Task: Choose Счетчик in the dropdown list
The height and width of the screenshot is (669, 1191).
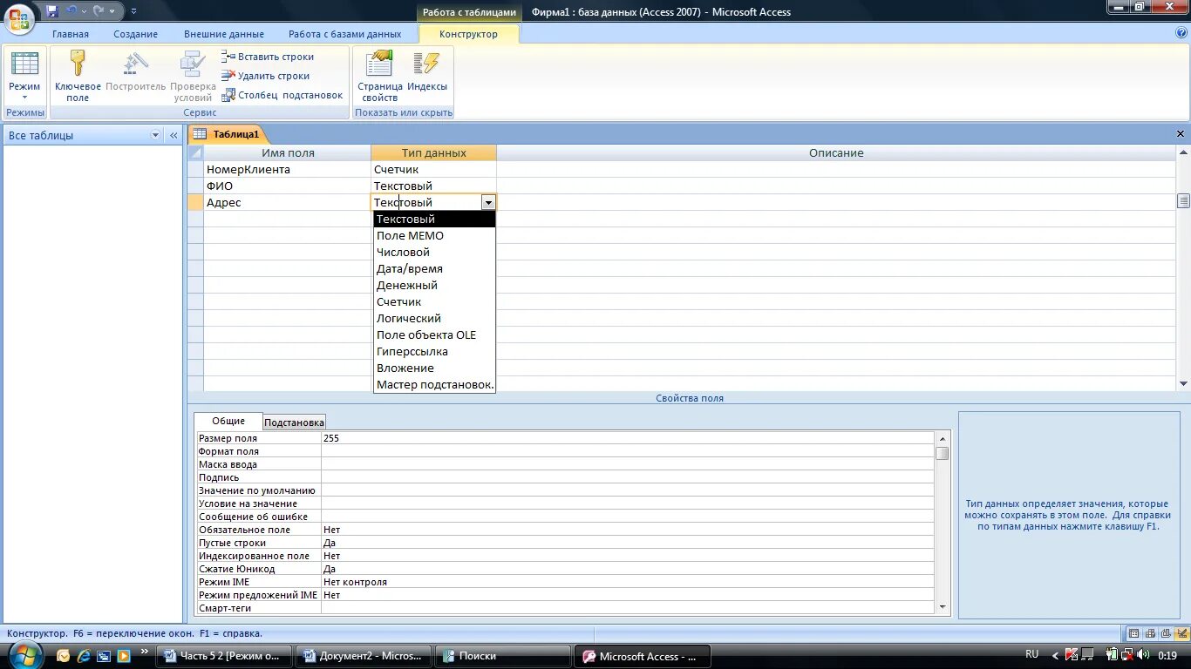Action: [434, 302]
